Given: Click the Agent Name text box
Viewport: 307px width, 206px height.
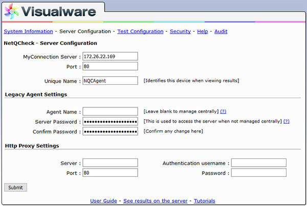Looking at the screenshot, I should click(x=110, y=111).
